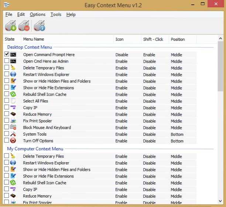Viewport: 226px width, 207px height.
Task: Click My Computer Restart Windows Explorer icon
Action: coord(13,162)
